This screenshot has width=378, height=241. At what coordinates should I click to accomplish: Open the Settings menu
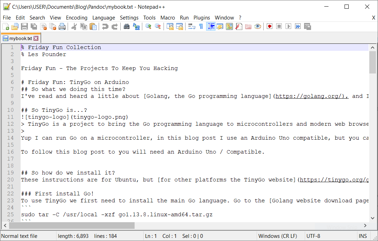pos(129,17)
